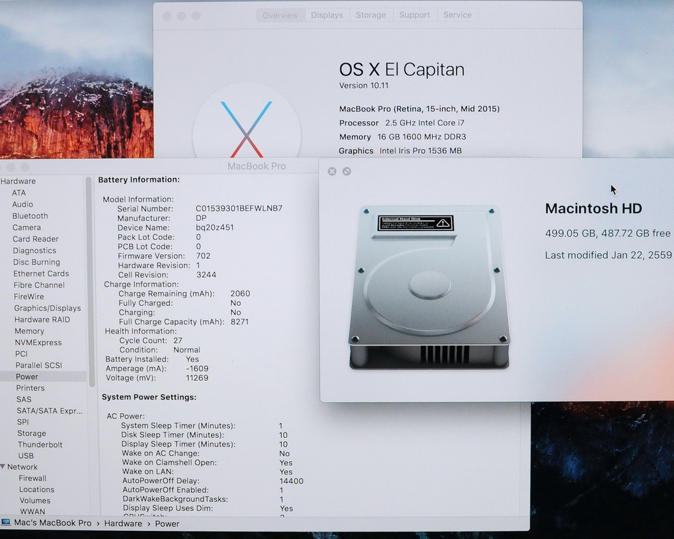
Task: Click the Voltage value 11269
Action: point(197,378)
